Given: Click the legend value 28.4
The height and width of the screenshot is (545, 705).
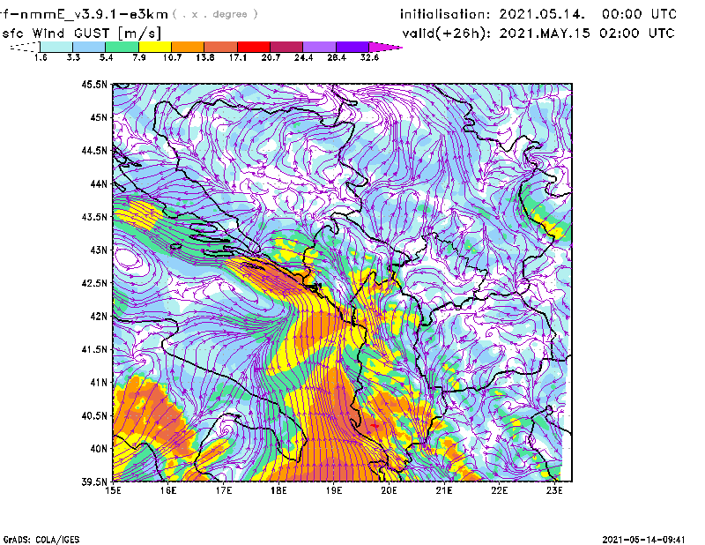Looking at the screenshot, I should click(337, 57).
